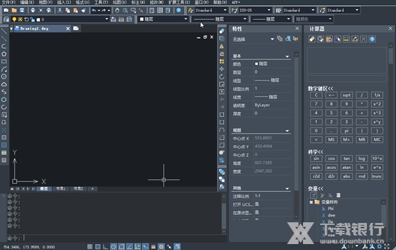Collapse the 基本 section in Properties
Screen dimensions: 396x250
pos(287,56)
